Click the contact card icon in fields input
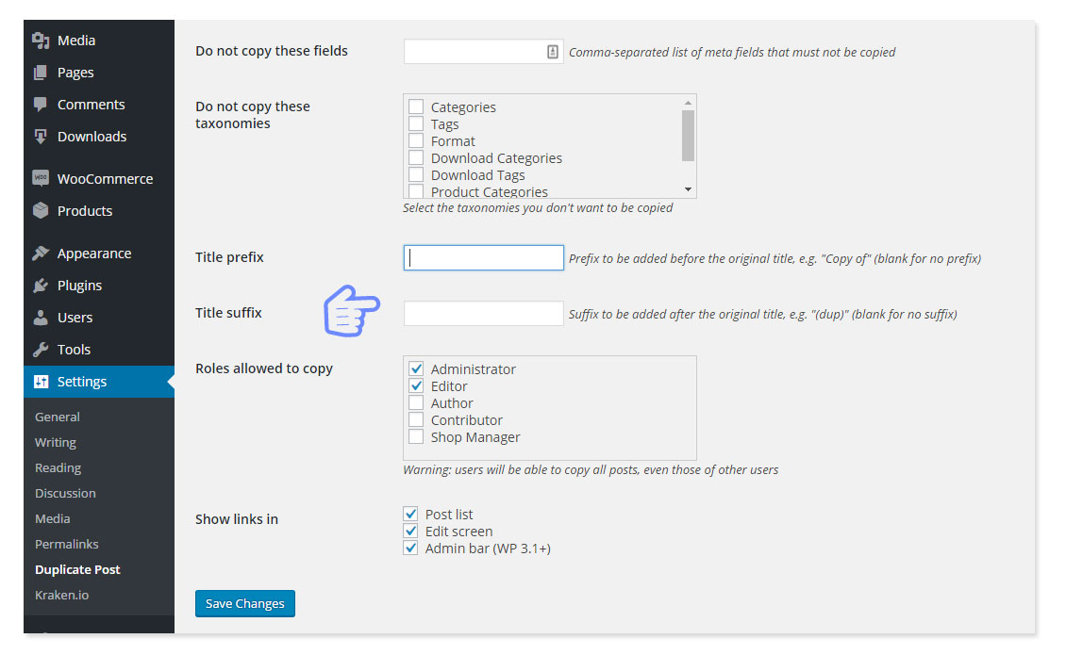This screenshot has height=655, width=1066. 553,52
